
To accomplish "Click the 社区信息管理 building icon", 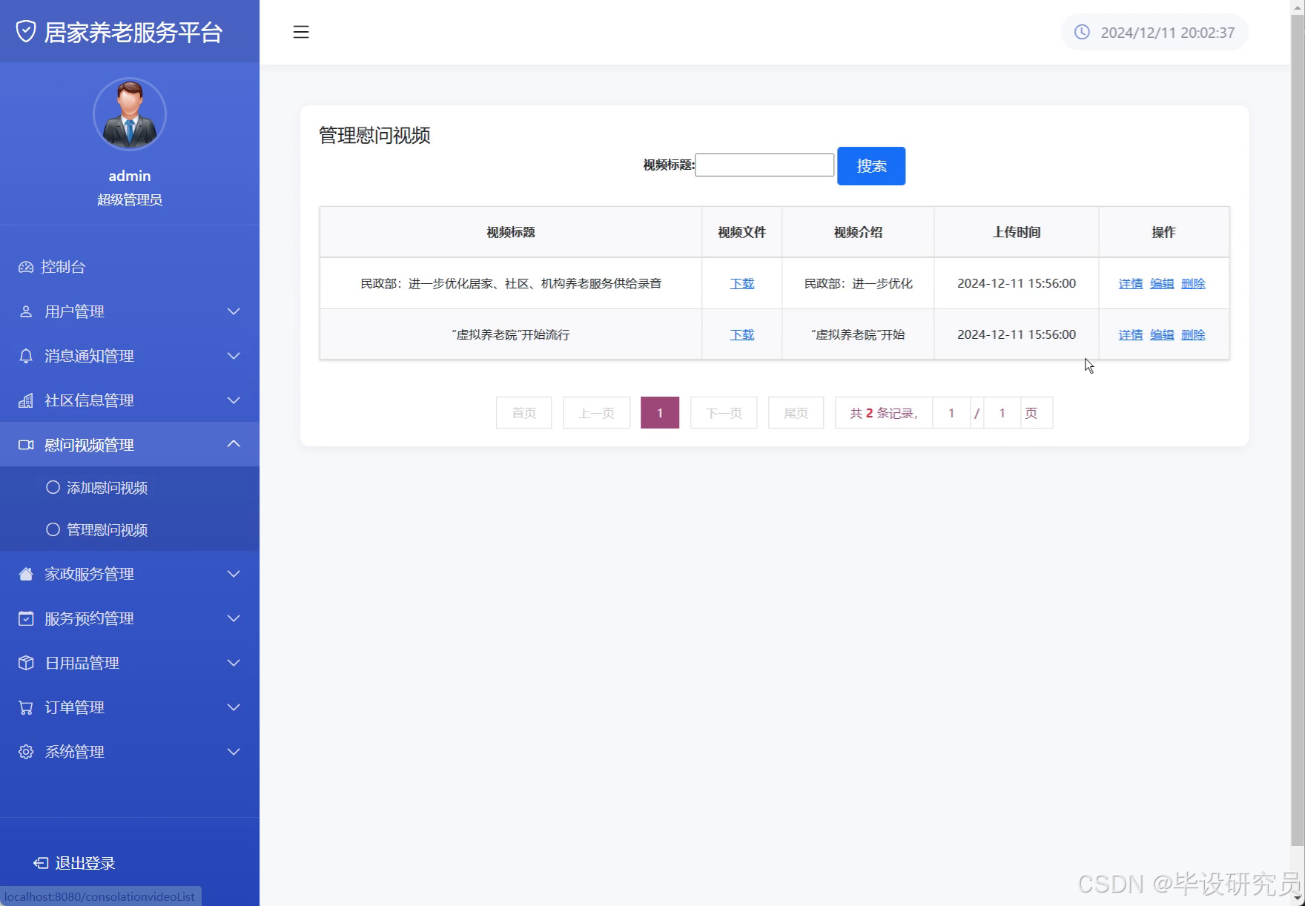I will (26, 400).
